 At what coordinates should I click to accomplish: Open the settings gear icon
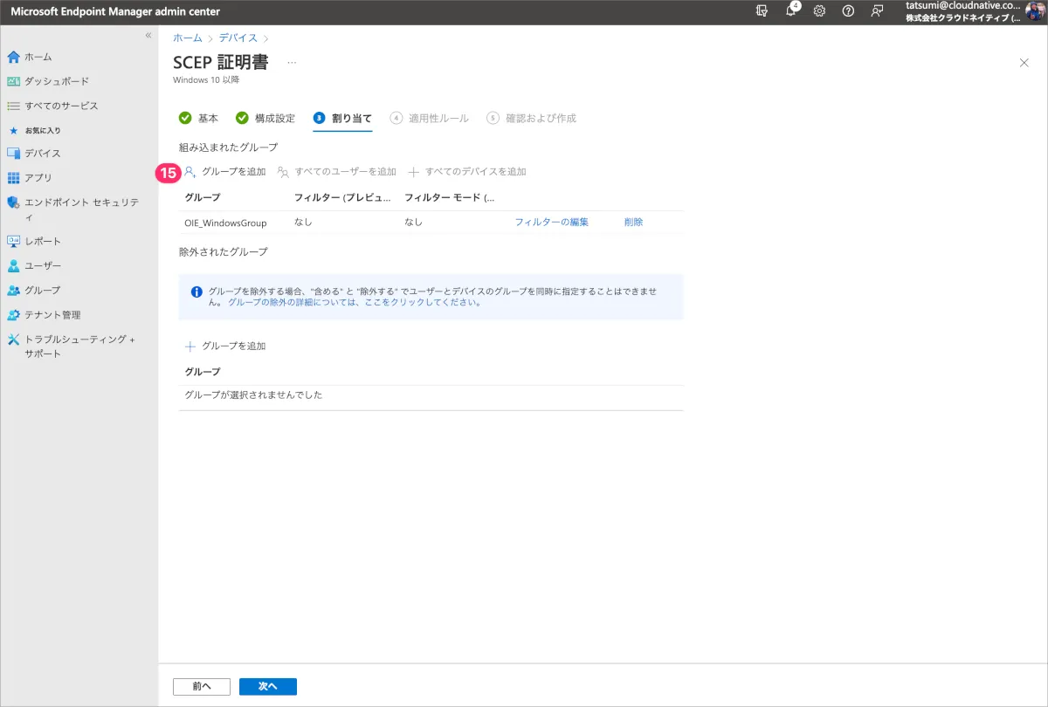819,11
